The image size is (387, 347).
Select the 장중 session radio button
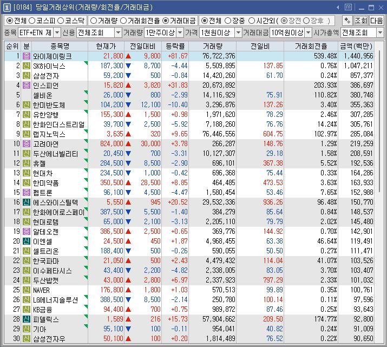[228, 21]
